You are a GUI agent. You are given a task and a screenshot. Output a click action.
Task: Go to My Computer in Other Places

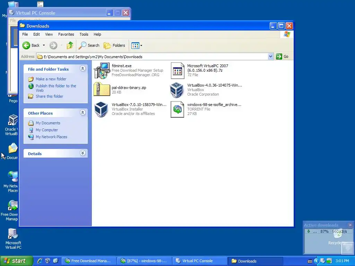(x=47, y=130)
